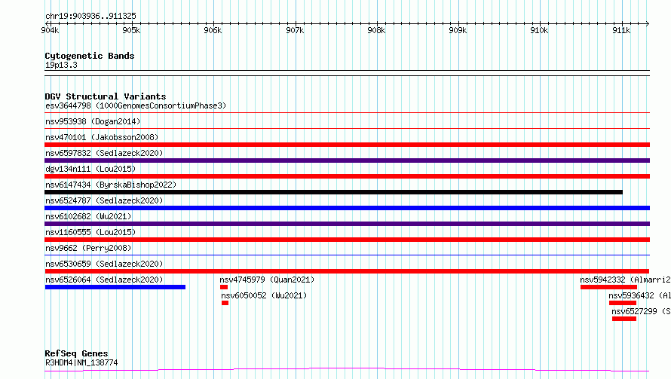Click the R3HDM4|NM_138774 gene label
The image size is (671, 379).
click(x=81, y=362)
